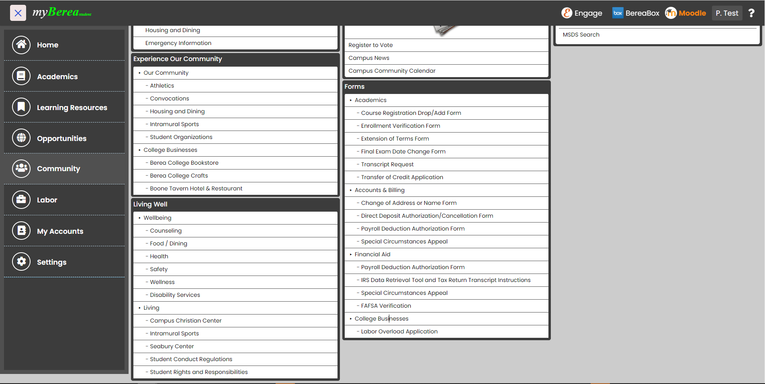Open Labor via its briefcase icon

click(x=21, y=200)
